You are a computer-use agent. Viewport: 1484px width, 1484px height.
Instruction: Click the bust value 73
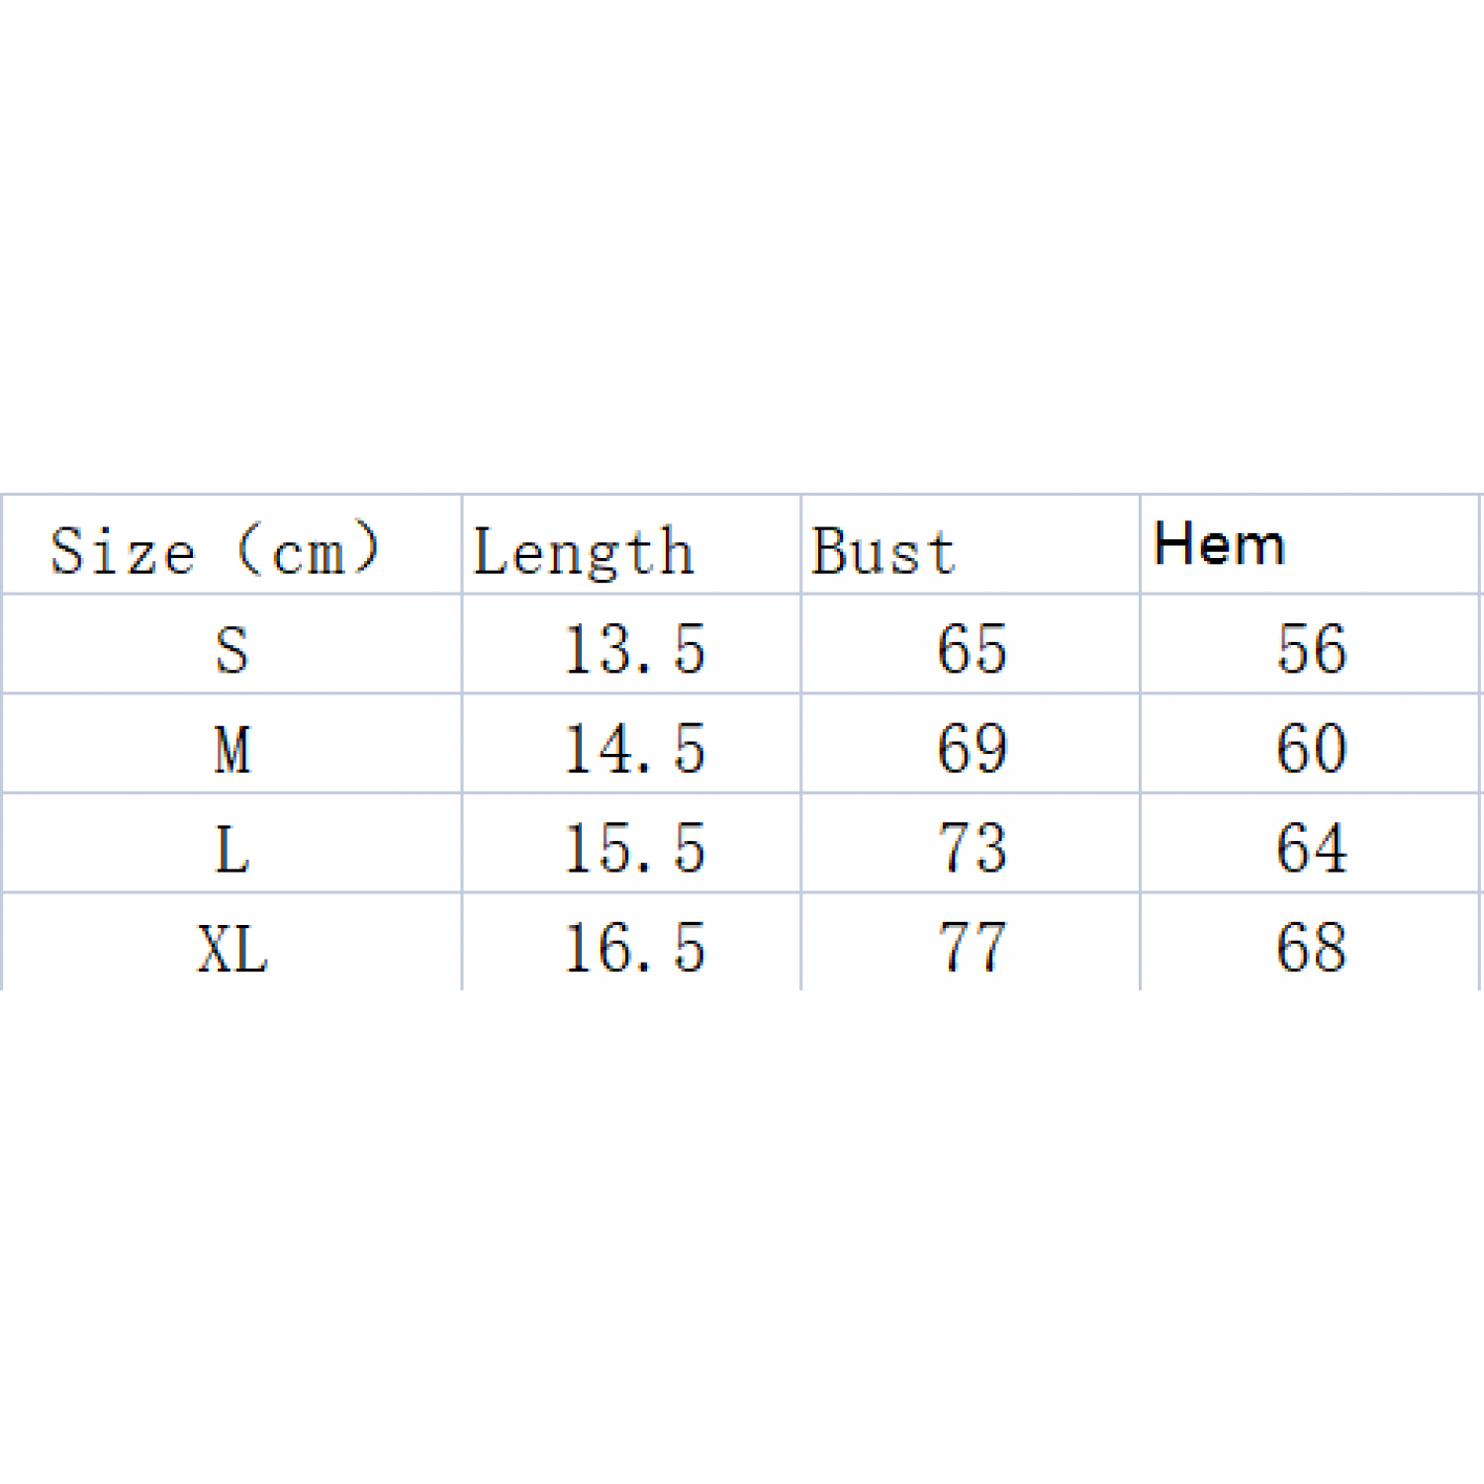pyautogui.click(x=972, y=849)
